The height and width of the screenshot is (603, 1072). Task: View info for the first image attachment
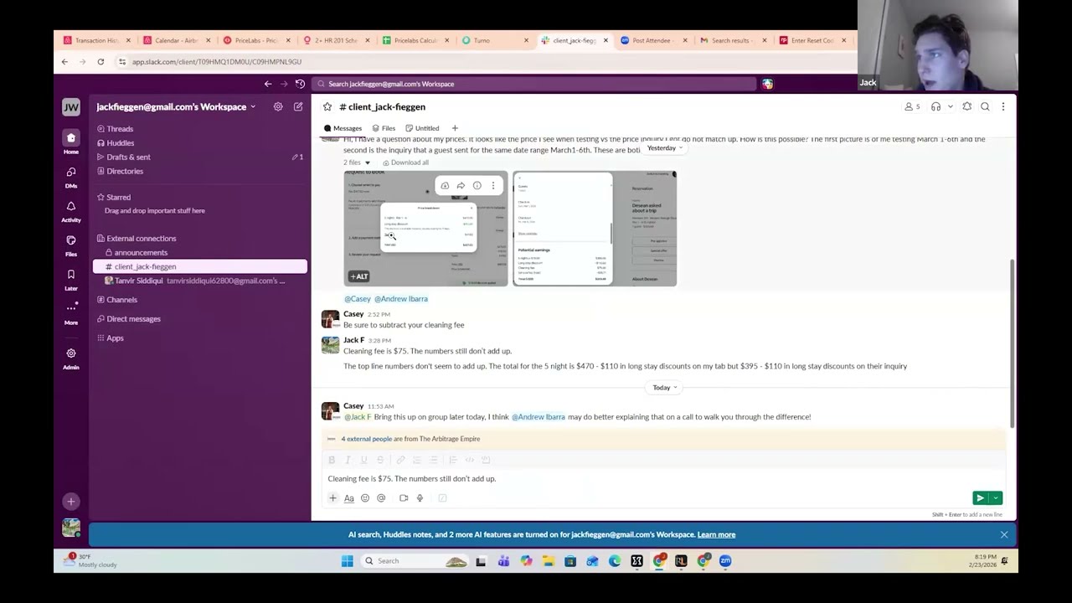coord(477,186)
